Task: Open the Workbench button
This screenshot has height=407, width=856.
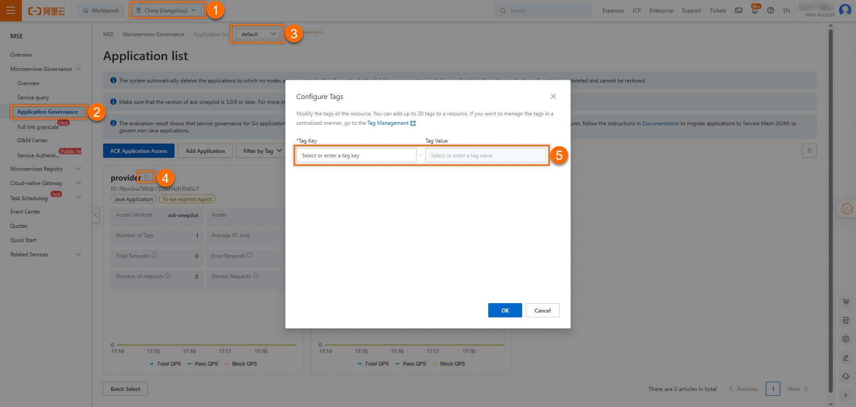Action: (x=101, y=10)
